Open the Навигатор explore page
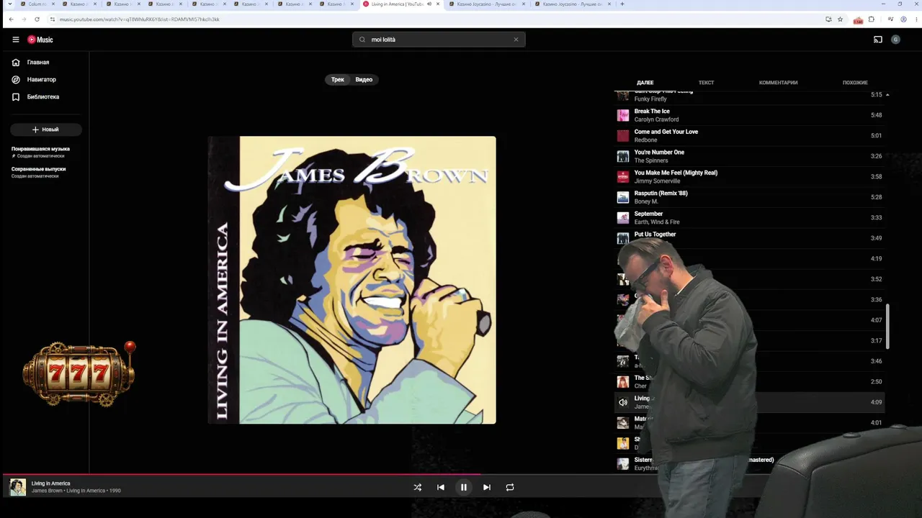 (41, 80)
